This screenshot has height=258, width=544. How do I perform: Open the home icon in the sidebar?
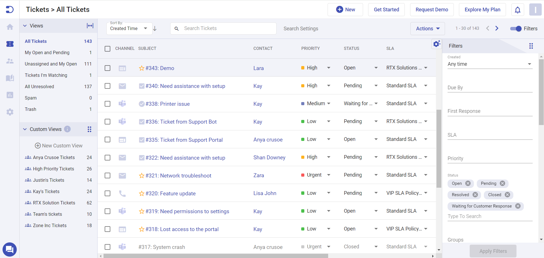10,27
